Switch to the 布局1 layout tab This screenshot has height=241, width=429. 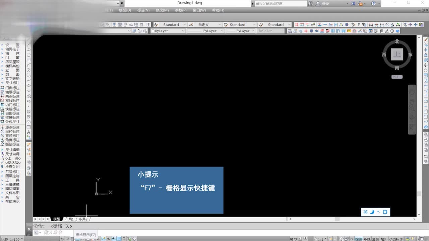pyautogui.click(x=69, y=219)
